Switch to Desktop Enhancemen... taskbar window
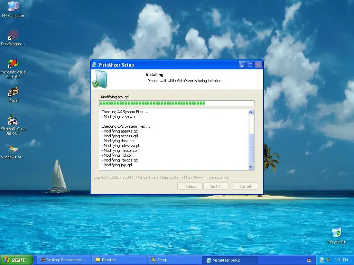This screenshot has height=265, width=354. 64,260
